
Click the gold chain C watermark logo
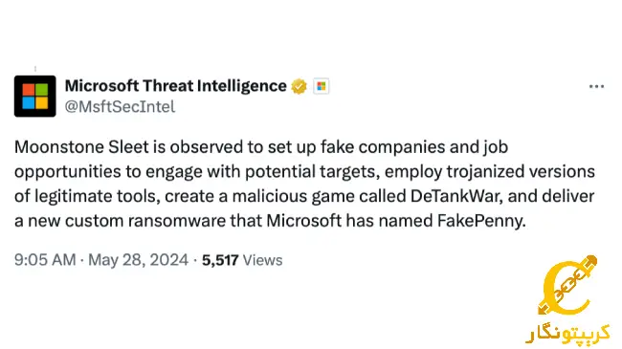tap(567, 286)
